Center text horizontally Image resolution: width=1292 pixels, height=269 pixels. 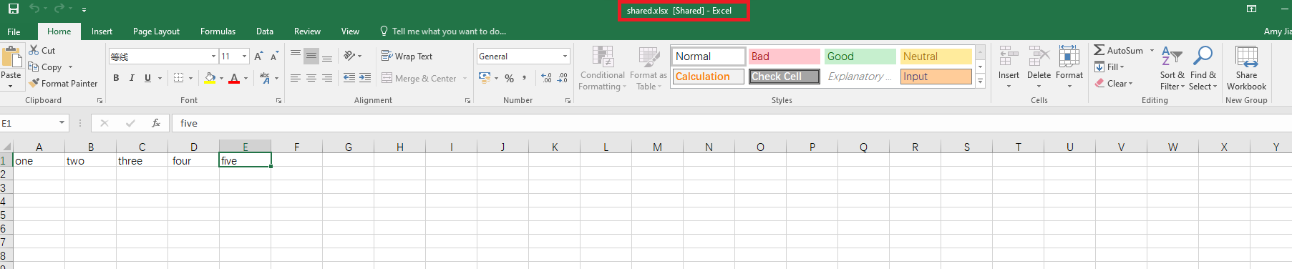coord(311,78)
